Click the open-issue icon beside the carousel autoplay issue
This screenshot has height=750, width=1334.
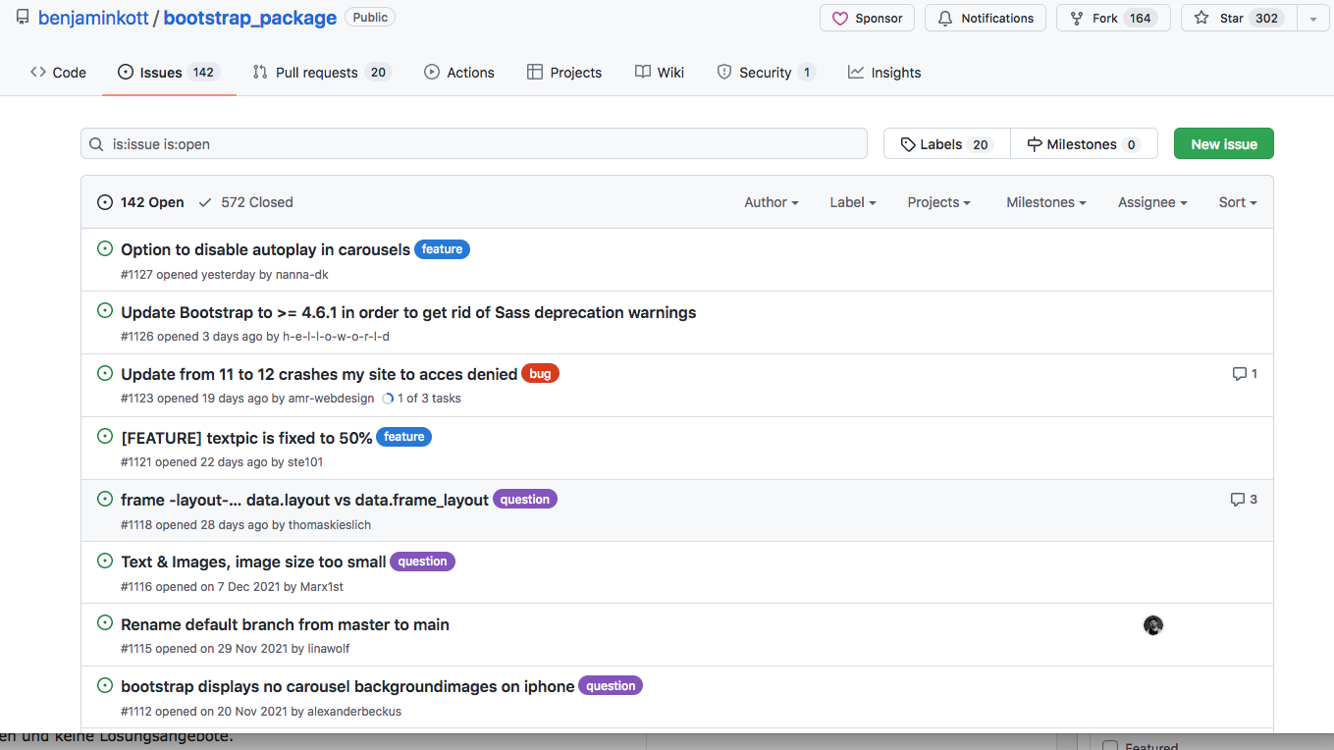[105, 249]
